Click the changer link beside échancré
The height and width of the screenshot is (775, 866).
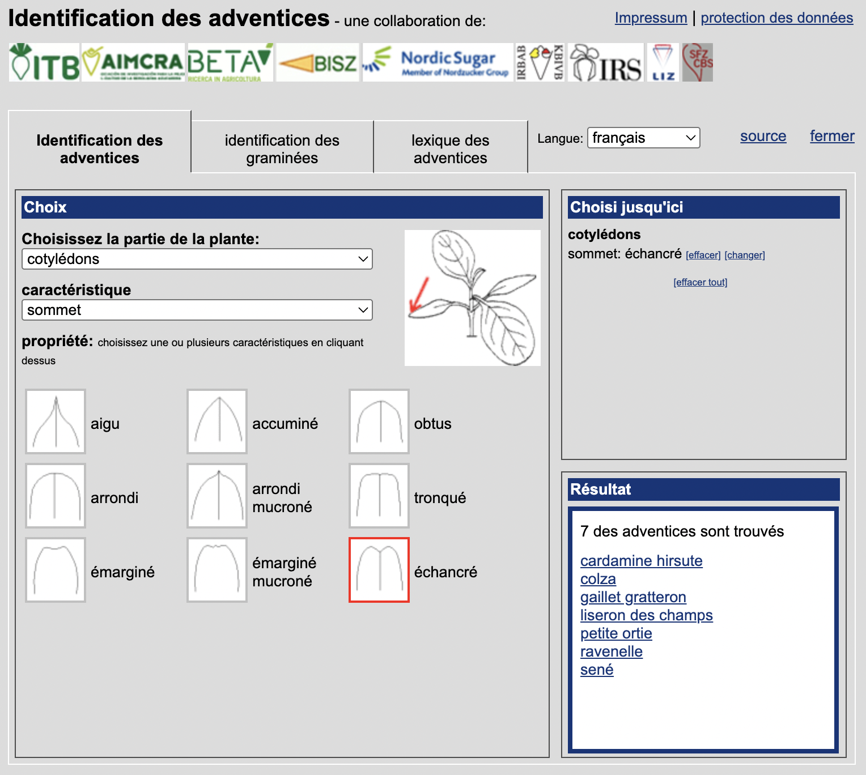coord(744,255)
